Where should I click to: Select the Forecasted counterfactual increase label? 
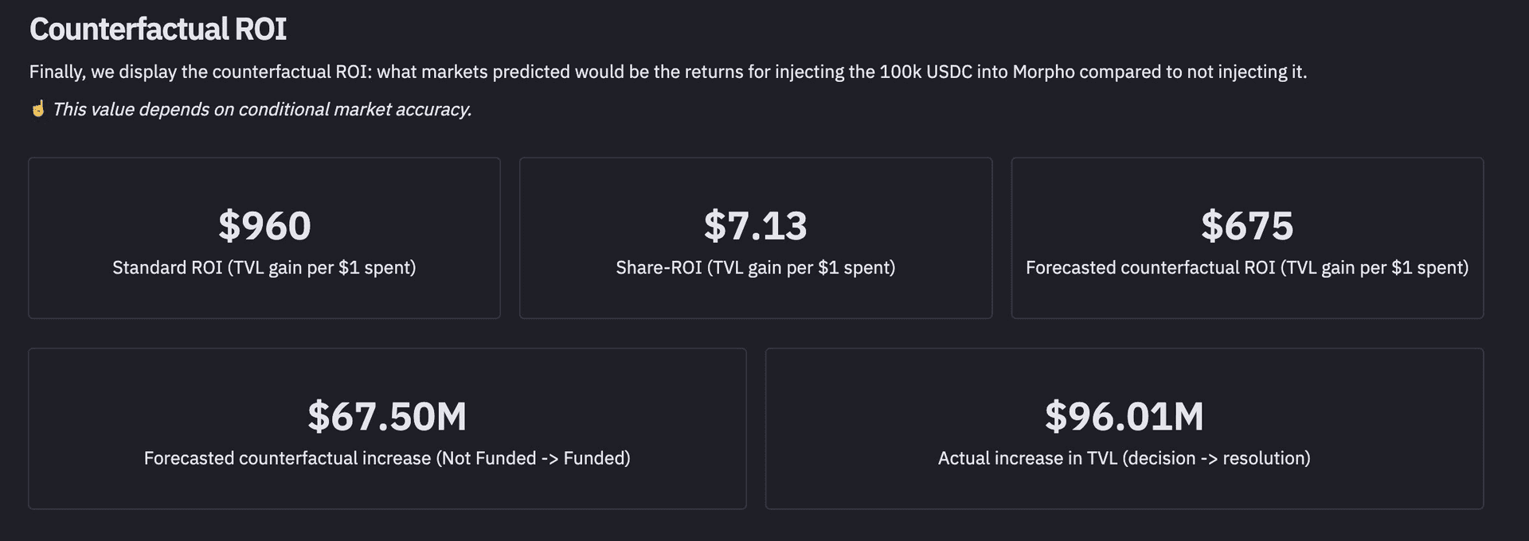387,458
